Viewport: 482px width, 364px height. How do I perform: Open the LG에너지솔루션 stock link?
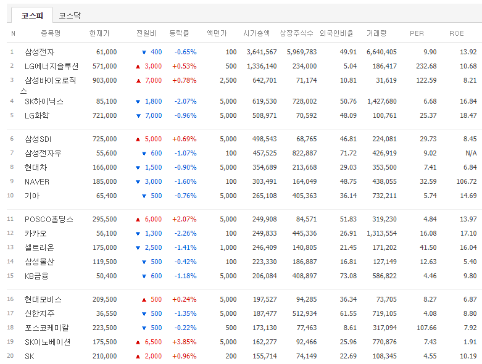pyautogui.click(x=52, y=66)
